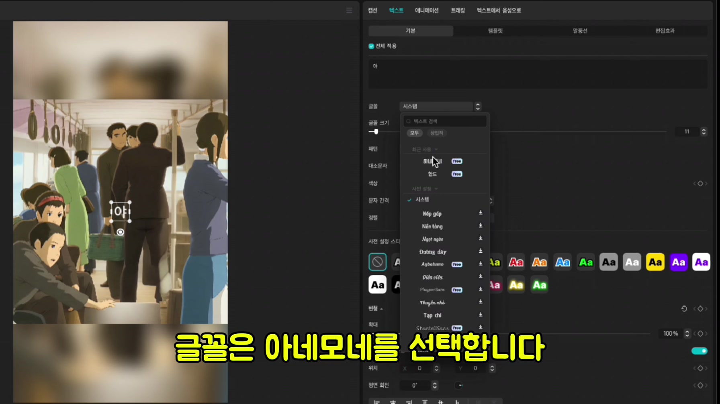The image size is (720, 404).
Task: Choose the Tạp chí font entry
Action: click(432, 315)
